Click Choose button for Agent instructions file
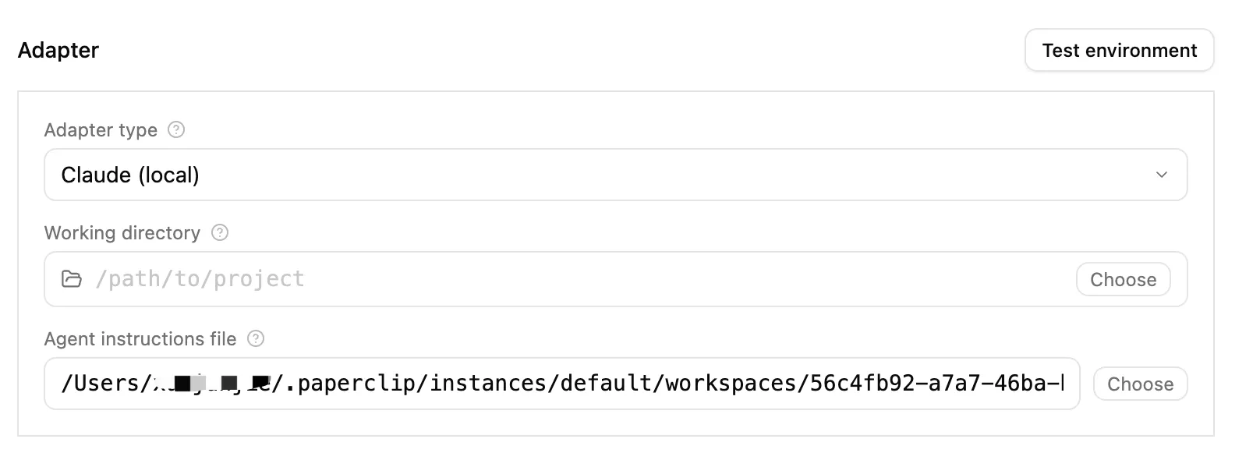Screen dimensions: 1260x460 click(1140, 384)
